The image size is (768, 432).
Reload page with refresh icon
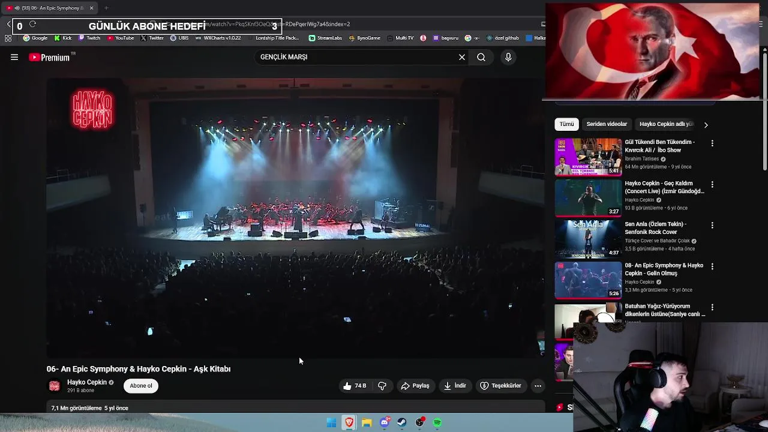coord(32,24)
